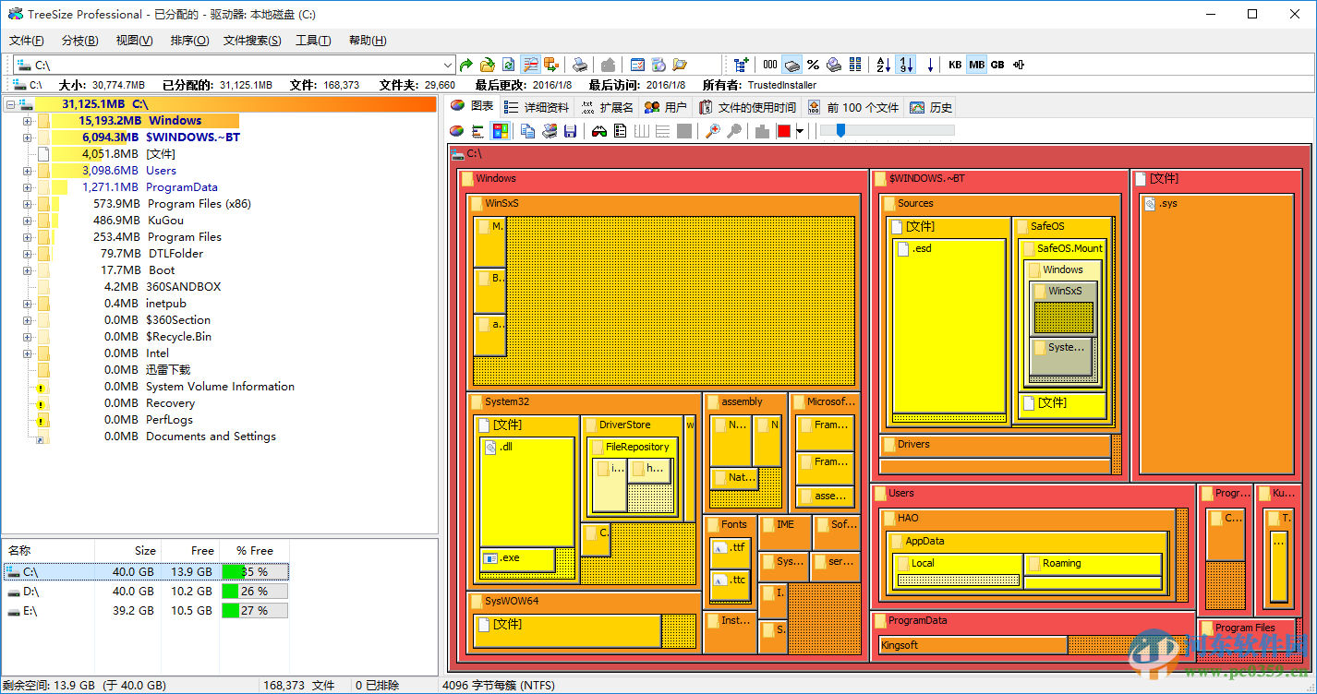Screen dimensions: 1317x694
Task: Click the copy chart icon
Action: 527,130
